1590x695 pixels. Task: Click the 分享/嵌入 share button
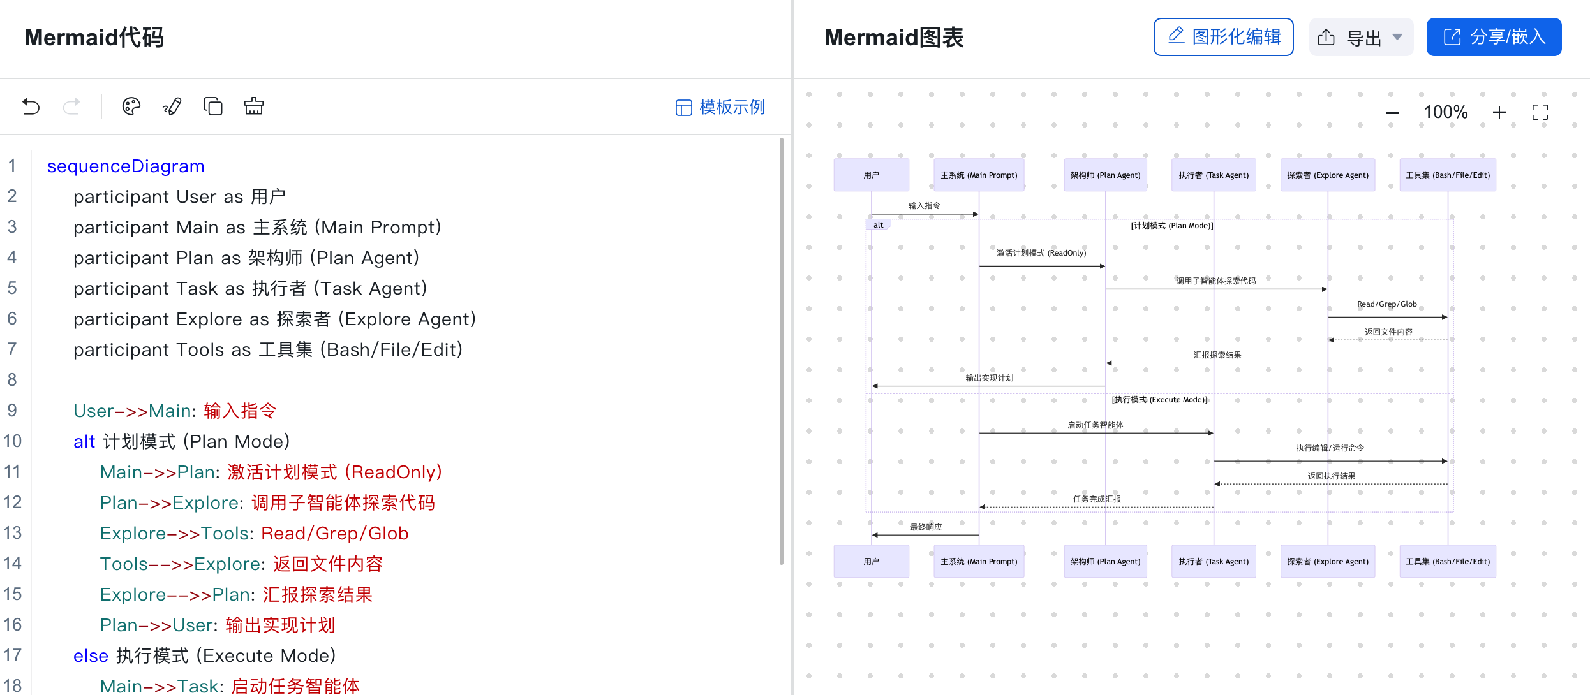click(1494, 38)
